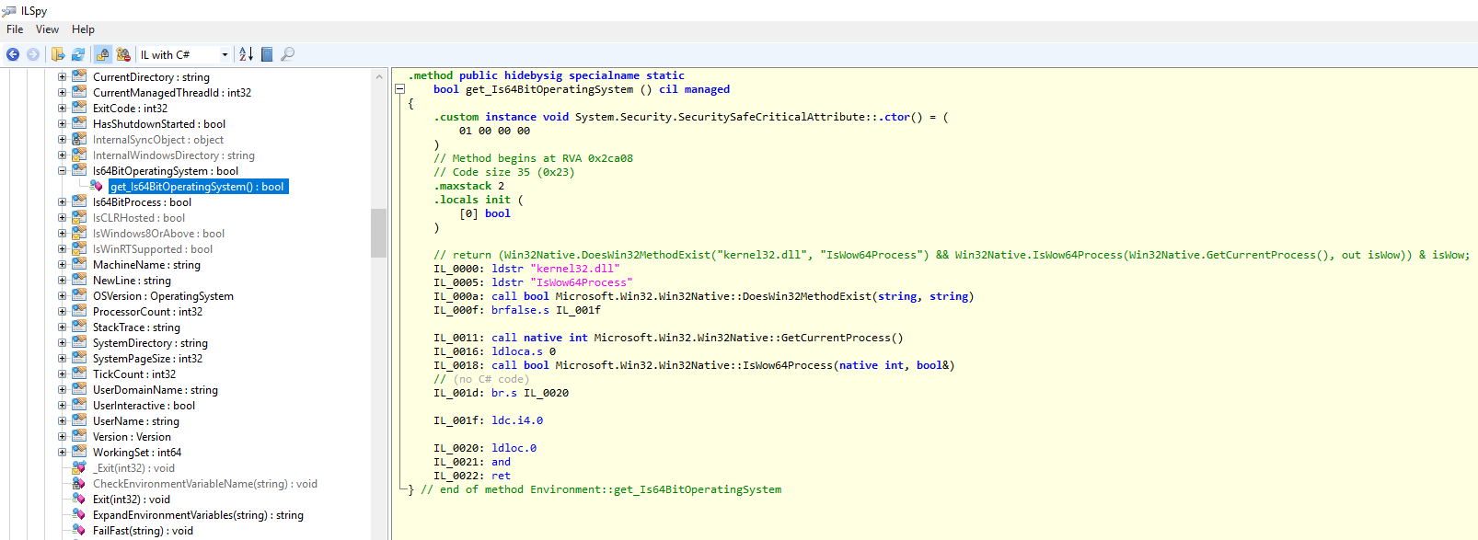The height and width of the screenshot is (540, 1478).
Task: Open the View menu
Action: coord(47,29)
